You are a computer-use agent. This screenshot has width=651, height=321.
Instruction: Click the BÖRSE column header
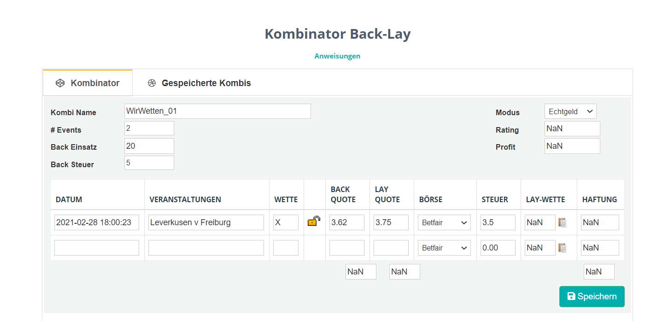(430, 200)
